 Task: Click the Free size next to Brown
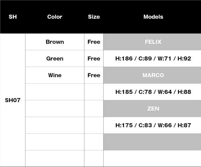click(x=94, y=42)
